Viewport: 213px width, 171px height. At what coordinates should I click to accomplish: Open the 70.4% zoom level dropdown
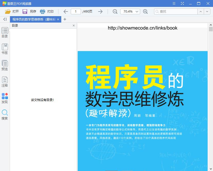pos(130,12)
